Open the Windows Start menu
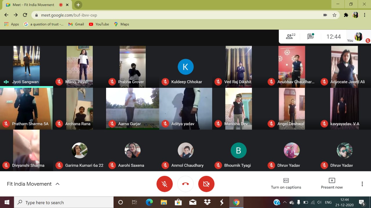The image size is (371, 208). coord(7,202)
